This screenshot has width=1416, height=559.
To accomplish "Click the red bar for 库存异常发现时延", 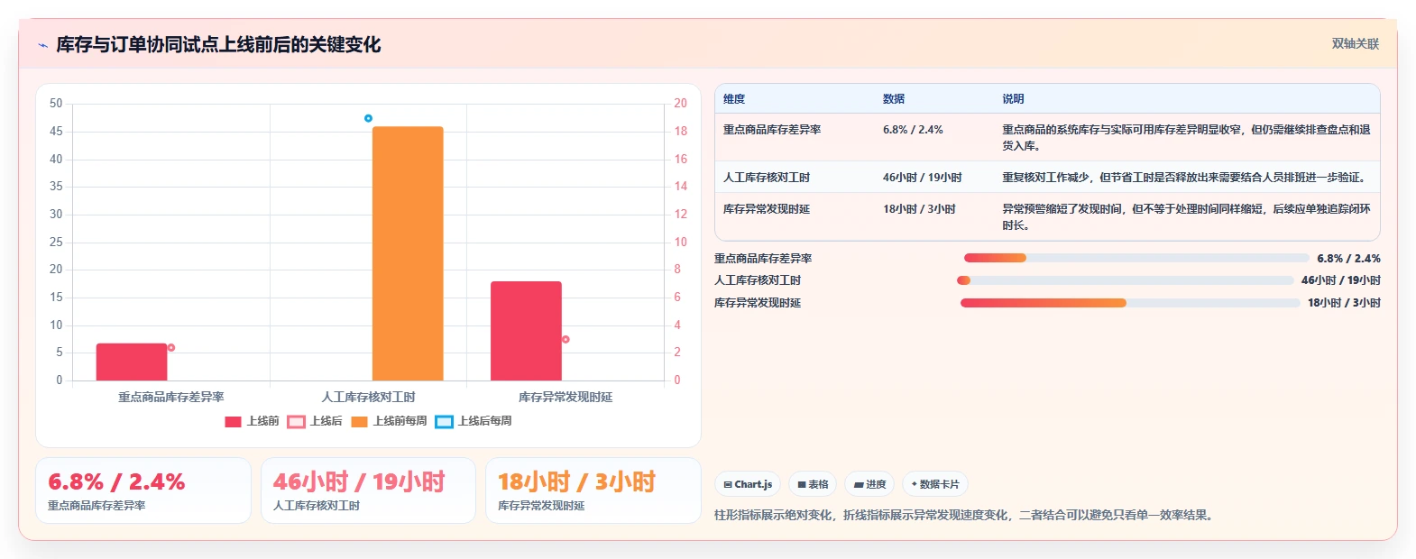I will tap(526, 331).
